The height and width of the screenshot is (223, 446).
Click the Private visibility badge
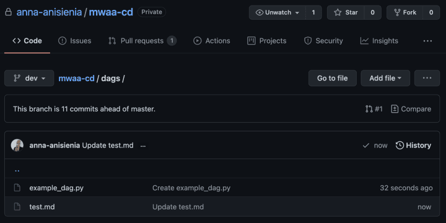(x=152, y=12)
